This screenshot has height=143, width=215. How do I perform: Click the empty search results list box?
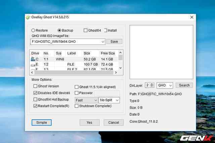point(161,52)
